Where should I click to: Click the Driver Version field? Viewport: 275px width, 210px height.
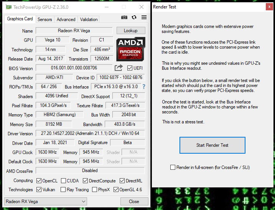[90, 133]
